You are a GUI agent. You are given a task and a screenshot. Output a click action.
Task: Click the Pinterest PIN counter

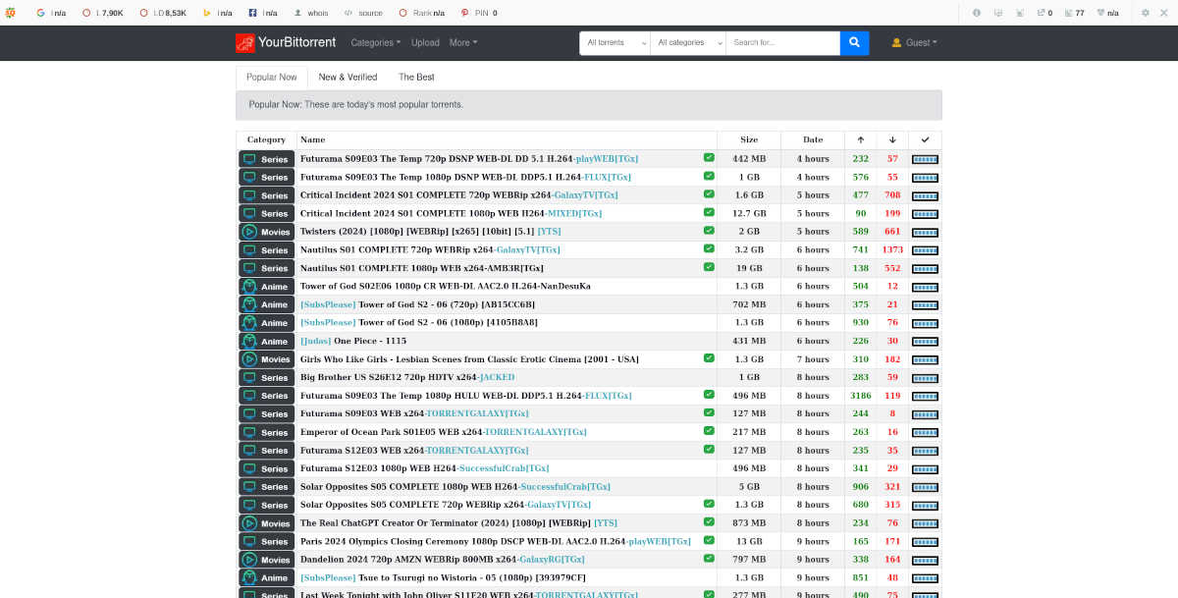(479, 13)
